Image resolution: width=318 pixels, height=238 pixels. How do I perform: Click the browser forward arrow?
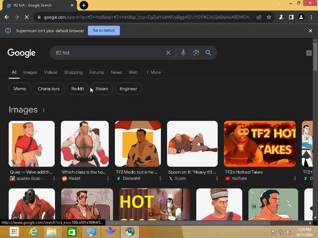point(17,17)
